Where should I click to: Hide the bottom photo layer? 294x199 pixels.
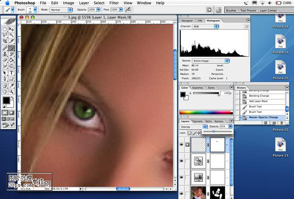click(181, 193)
